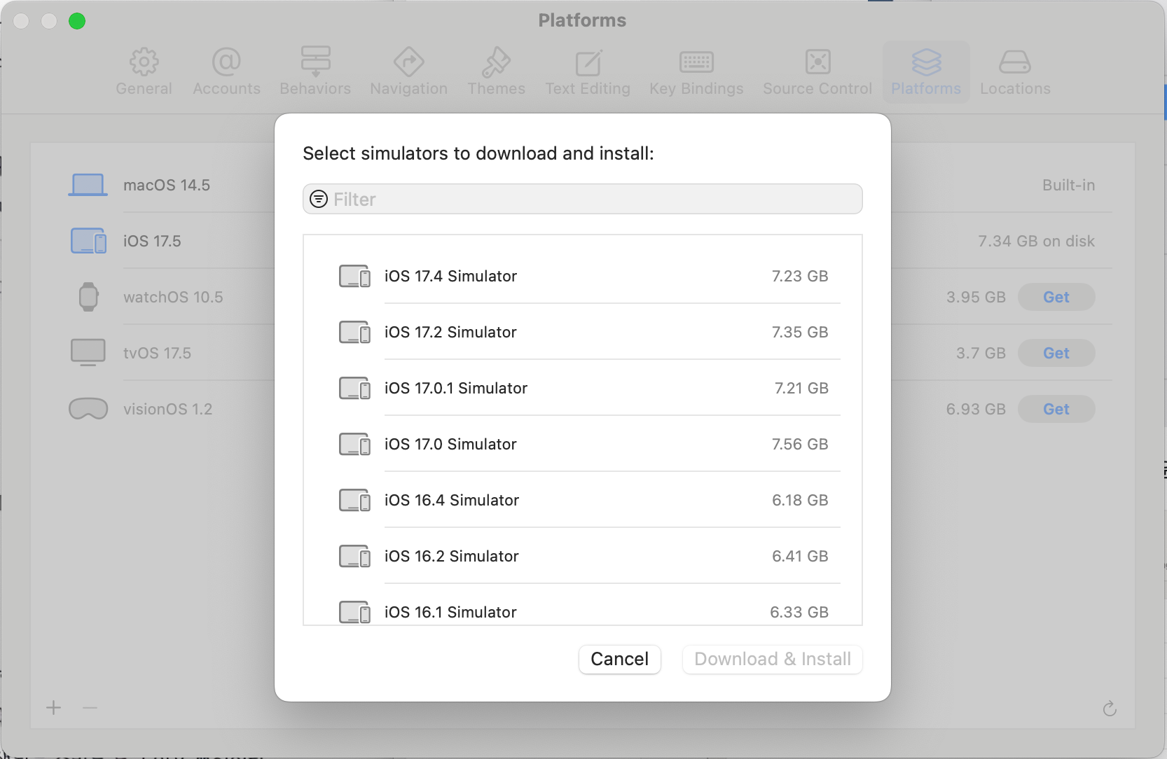Screen dimensions: 1167x759
Task: Select the iOS 17.5 platform row
Action: (x=583, y=241)
